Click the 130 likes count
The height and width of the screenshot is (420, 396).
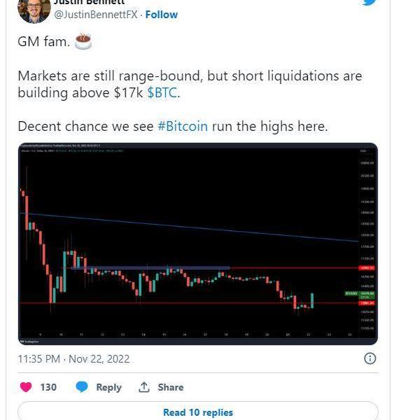[x=48, y=387]
